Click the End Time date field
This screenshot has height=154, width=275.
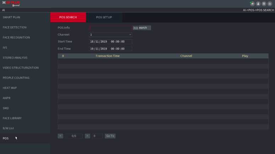(x=110, y=49)
